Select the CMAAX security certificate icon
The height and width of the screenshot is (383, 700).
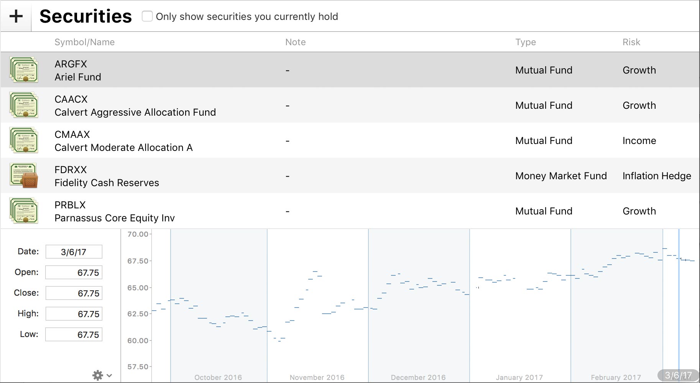[24, 141]
